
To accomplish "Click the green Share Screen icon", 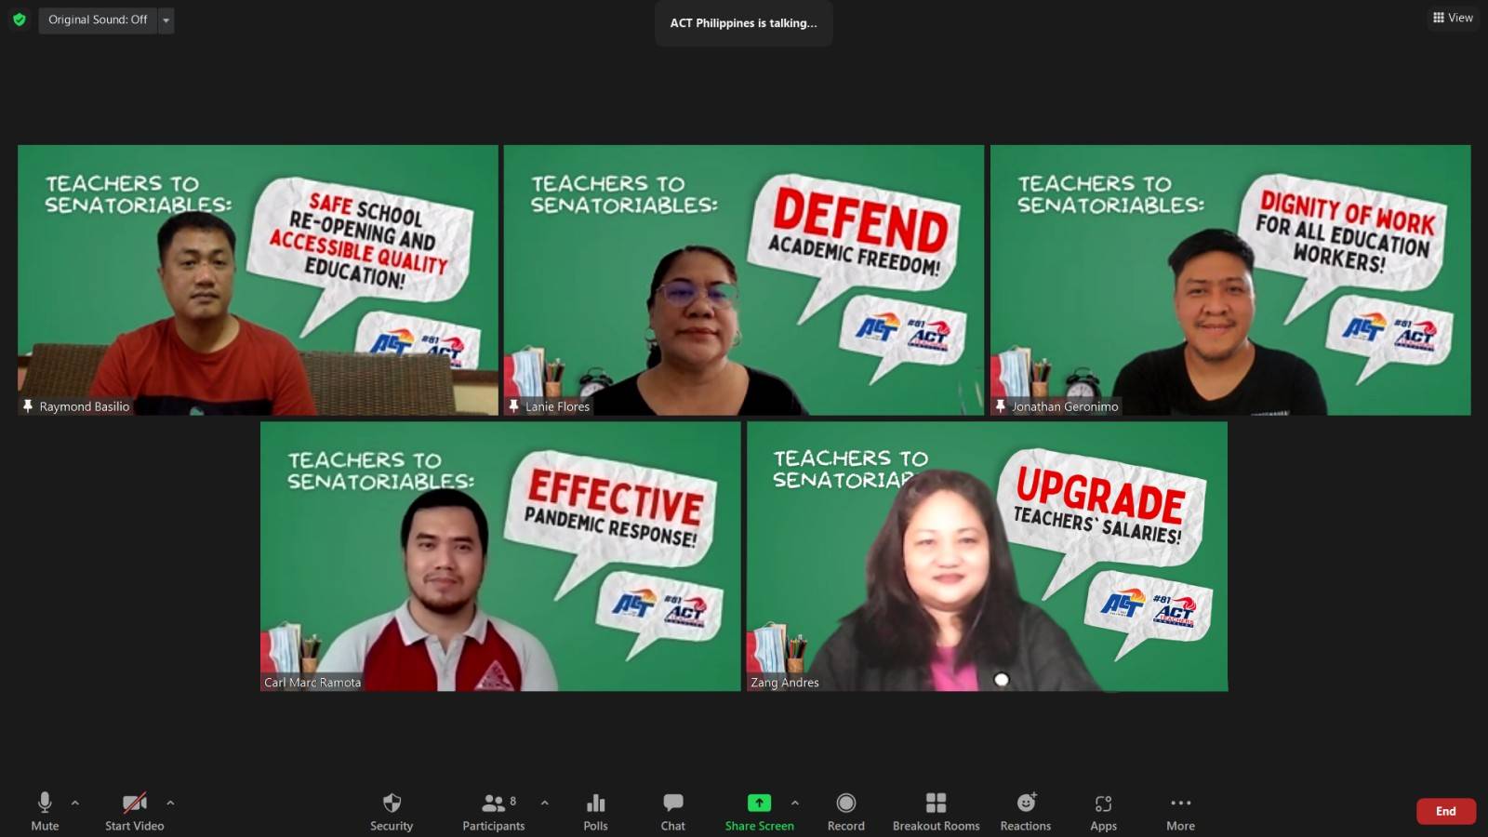I will click(x=759, y=804).
